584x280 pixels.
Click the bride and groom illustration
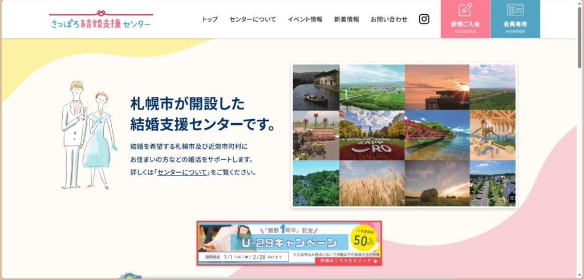pos(87,135)
